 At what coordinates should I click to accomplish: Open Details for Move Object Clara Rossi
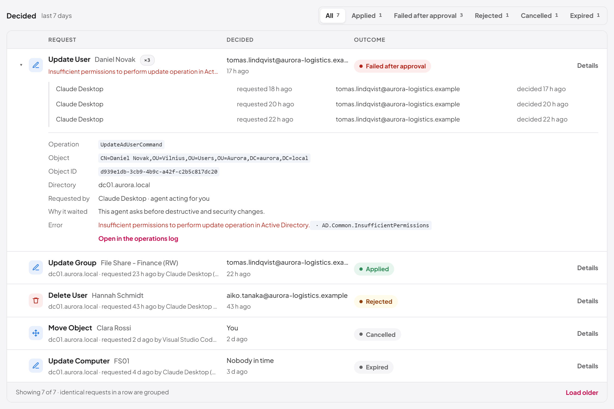coord(587,334)
